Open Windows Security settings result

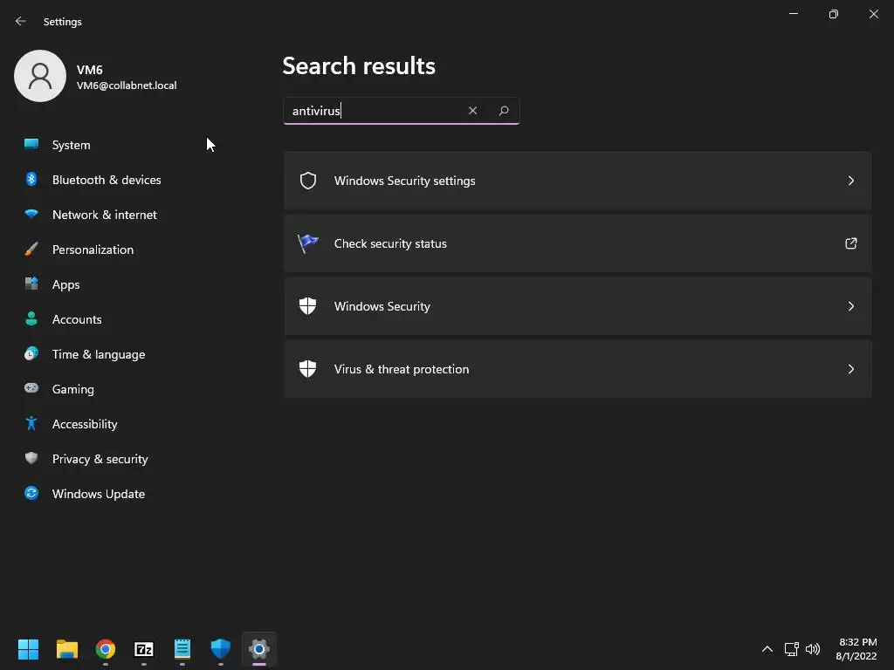click(578, 181)
